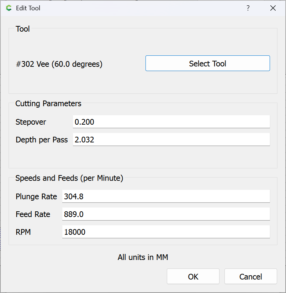This screenshot has width=286, height=293.
Task: Focus the Depth per Pass input
Action: click(x=171, y=140)
